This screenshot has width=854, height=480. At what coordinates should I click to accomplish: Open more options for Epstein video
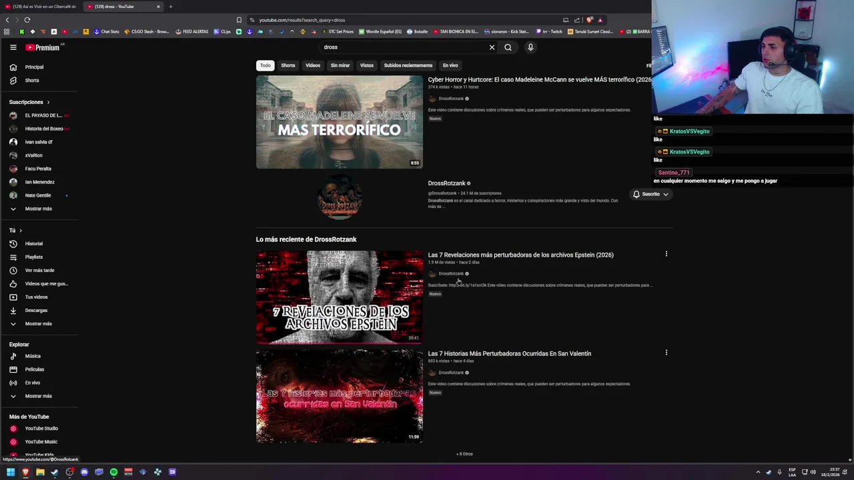pyautogui.click(x=666, y=254)
